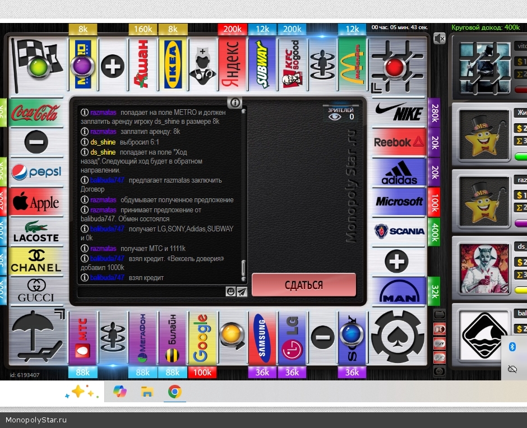This screenshot has height=428, width=527.
Task: Select the SONY tile with blue token
Action: [352, 337]
